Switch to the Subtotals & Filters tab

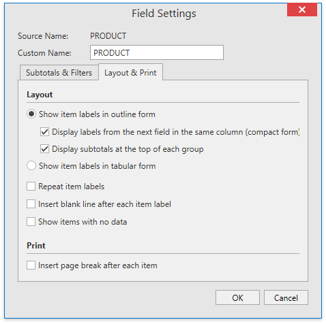click(x=59, y=73)
